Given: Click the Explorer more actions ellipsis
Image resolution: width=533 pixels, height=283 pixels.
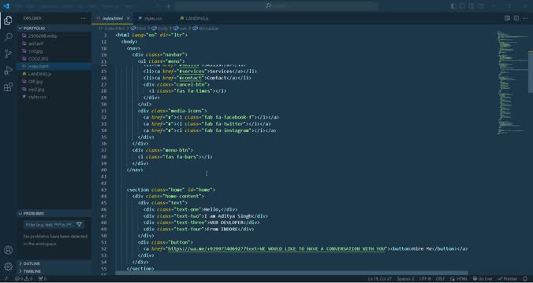Looking at the screenshot, I should [84, 18].
